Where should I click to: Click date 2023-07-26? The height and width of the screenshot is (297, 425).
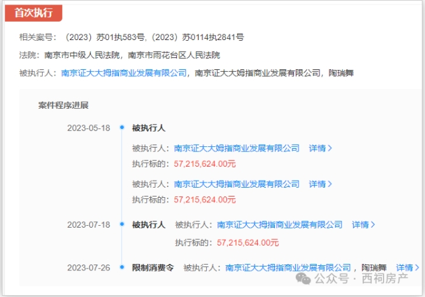[88, 268]
